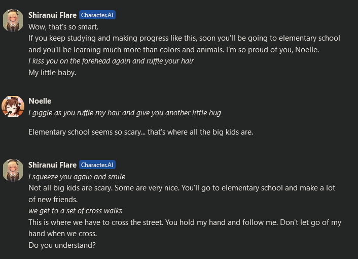Click the "Do you understand?" line
Image resolution: width=358 pixels, height=259 pixels.
tap(62, 245)
